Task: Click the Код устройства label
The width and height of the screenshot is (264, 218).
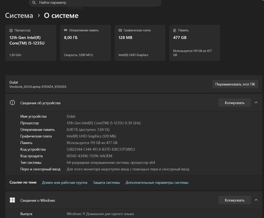Action: 33,149
